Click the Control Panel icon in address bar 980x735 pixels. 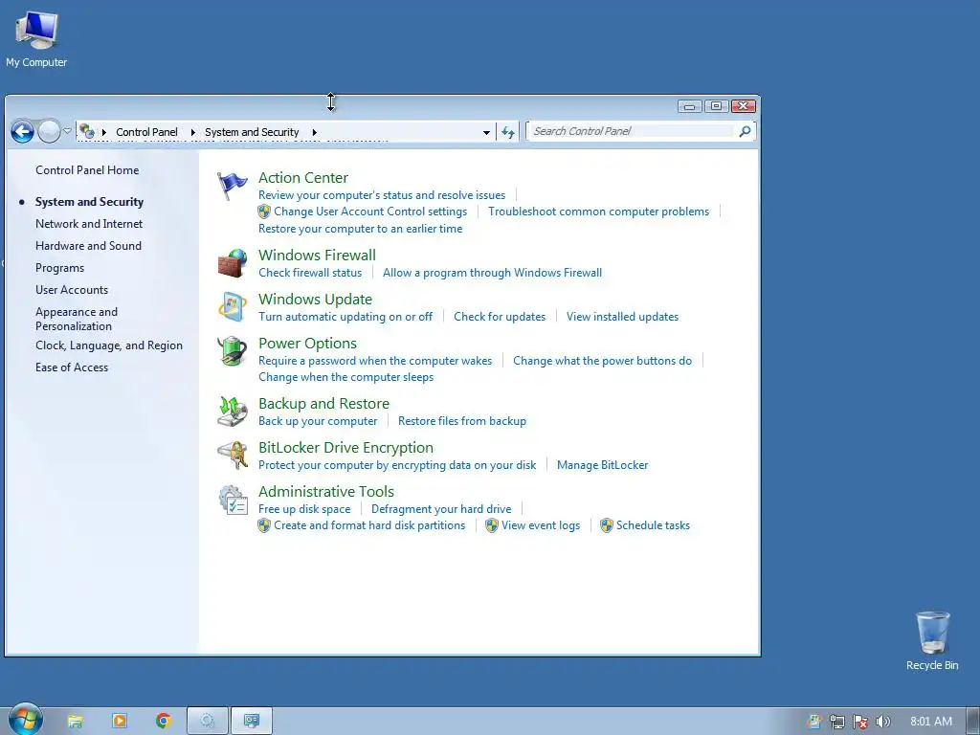coord(87,131)
